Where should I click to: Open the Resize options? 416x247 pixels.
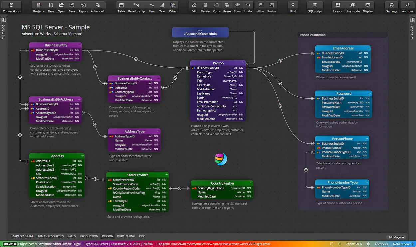point(272,8)
